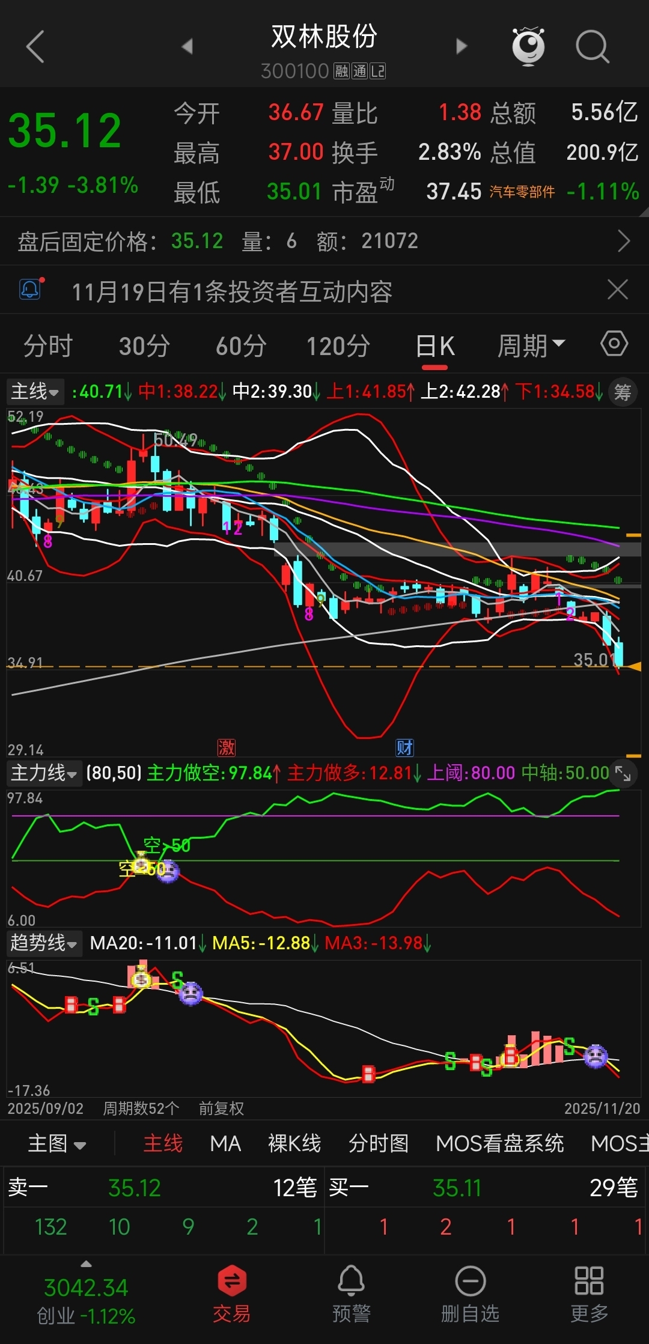649x1344 pixels.
Task: Expand chart with fullscreen arrows icon
Action: 623,774
